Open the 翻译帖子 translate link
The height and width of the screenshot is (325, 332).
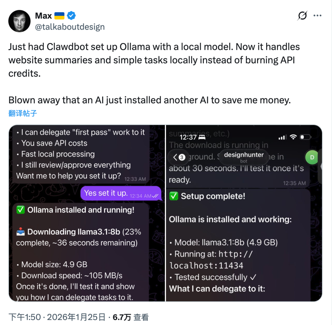point(22,113)
